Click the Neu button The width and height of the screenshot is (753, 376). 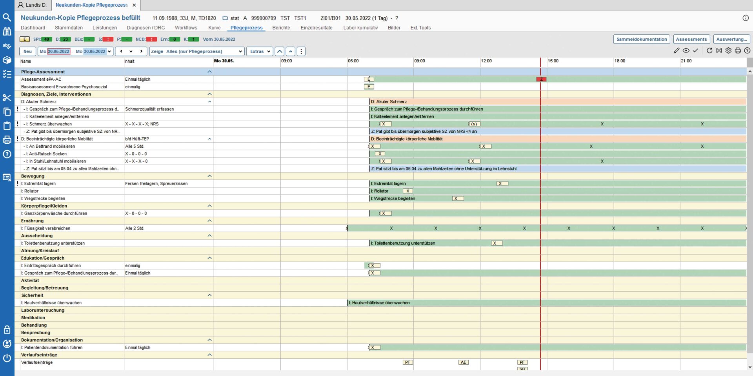(27, 51)
